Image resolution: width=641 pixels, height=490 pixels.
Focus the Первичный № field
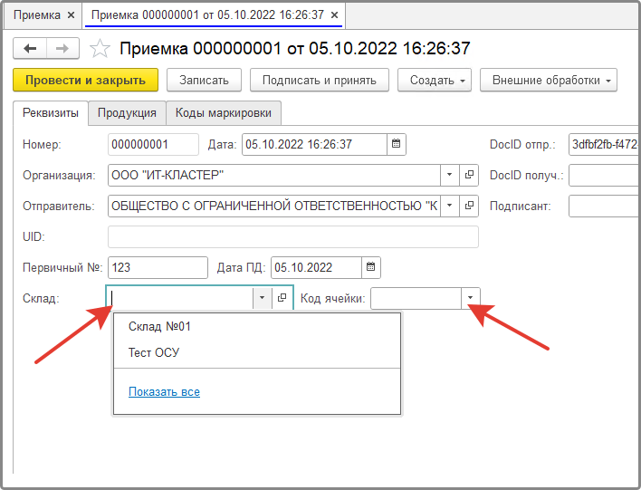(158, 267)
